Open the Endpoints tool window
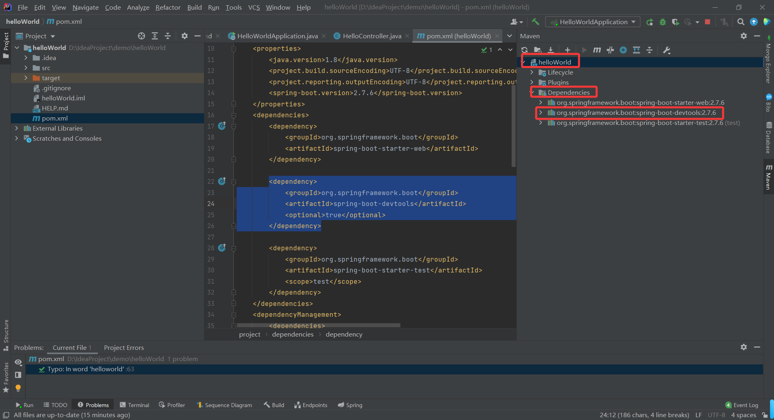The height and width of the screenshot is (420, 774). tap(310, 405)
